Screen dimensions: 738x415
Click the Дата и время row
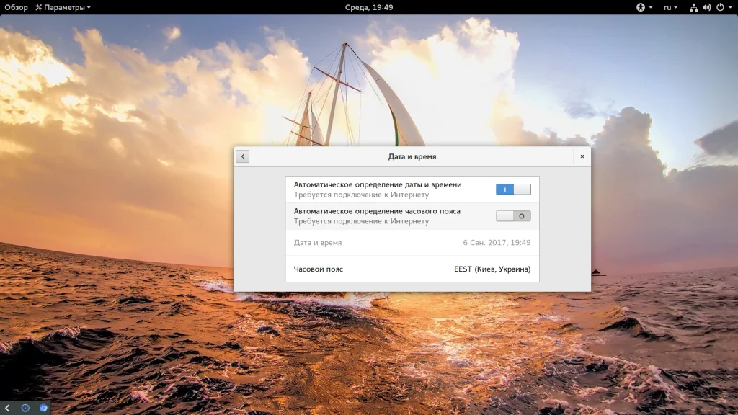pyautogui.click(x=412, y=243)
